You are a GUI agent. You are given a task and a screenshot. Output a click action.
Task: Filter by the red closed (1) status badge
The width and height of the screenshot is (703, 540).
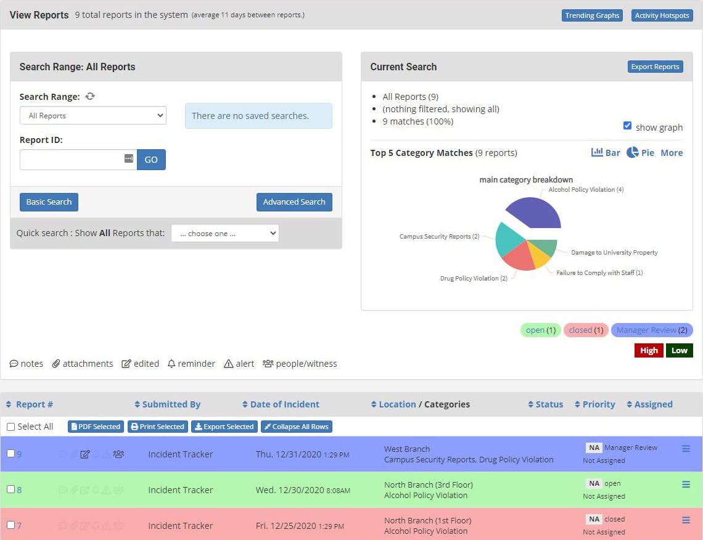tap(586, 330)
